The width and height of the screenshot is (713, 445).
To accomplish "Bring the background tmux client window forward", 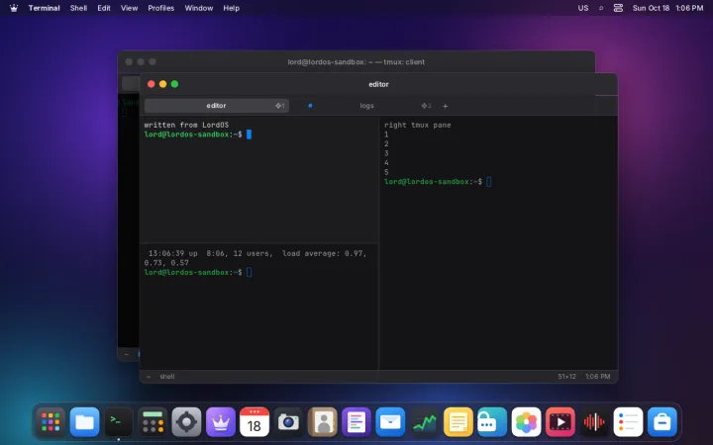I will click(x=356, y=61).
